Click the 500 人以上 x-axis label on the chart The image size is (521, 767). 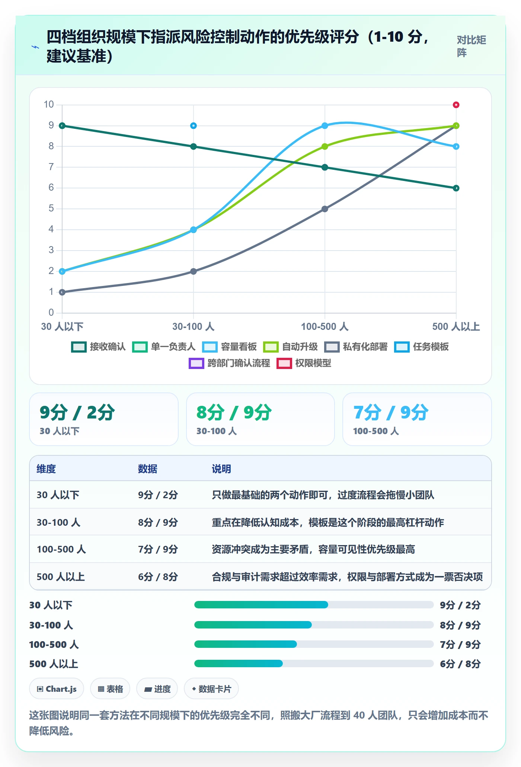[x=456, y=327]
